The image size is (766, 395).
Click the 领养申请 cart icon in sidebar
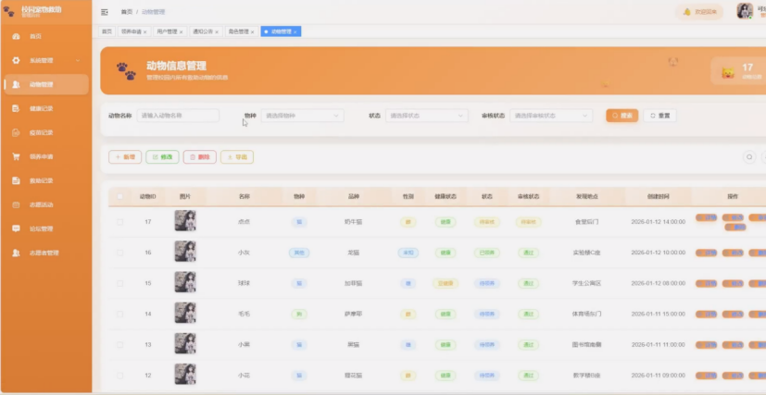pos(16,156)
